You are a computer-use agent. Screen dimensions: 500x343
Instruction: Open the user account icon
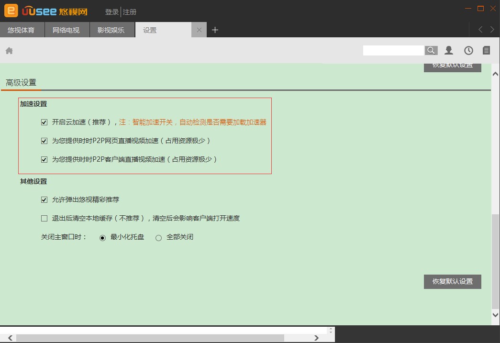click(449, 50)
